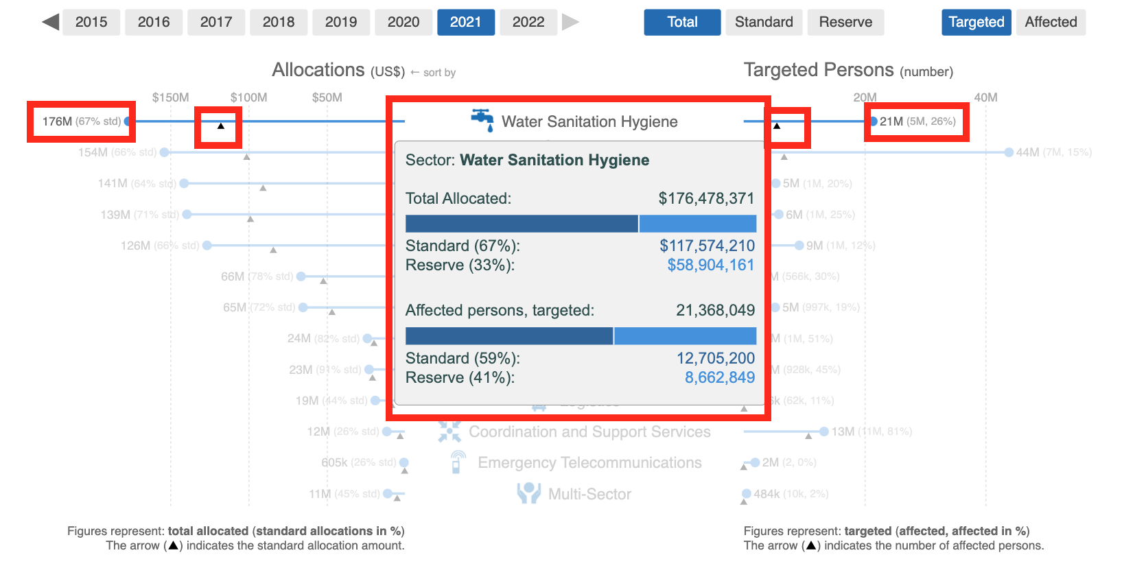Click the Emergency Telecommunications icon
The height and width of the screenshot is (579, 1135).
click(x=458, y=462)
